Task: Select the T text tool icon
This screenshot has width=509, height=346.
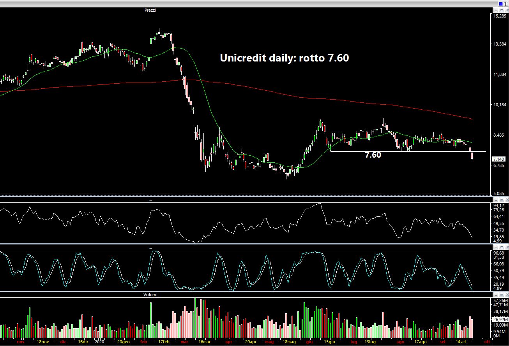Action: pyautogui.click(x=506, y=4)
